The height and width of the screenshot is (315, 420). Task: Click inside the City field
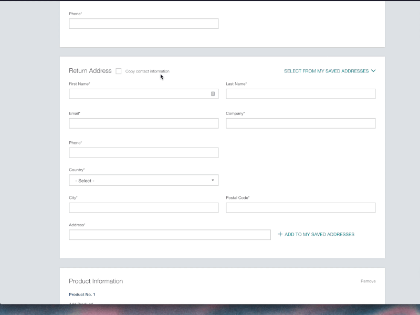(x=143, y=207)
